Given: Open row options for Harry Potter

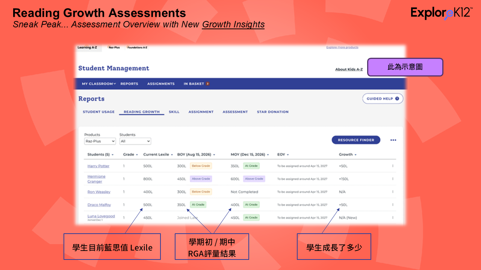Looking at the screenshot, I should click(393, 166).
